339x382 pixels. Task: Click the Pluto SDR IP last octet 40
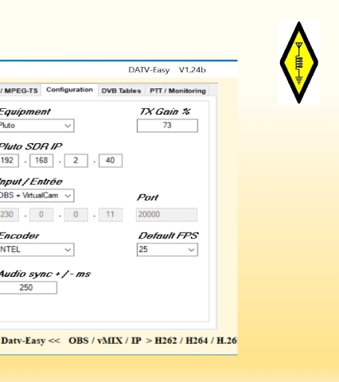pos(111,161)
